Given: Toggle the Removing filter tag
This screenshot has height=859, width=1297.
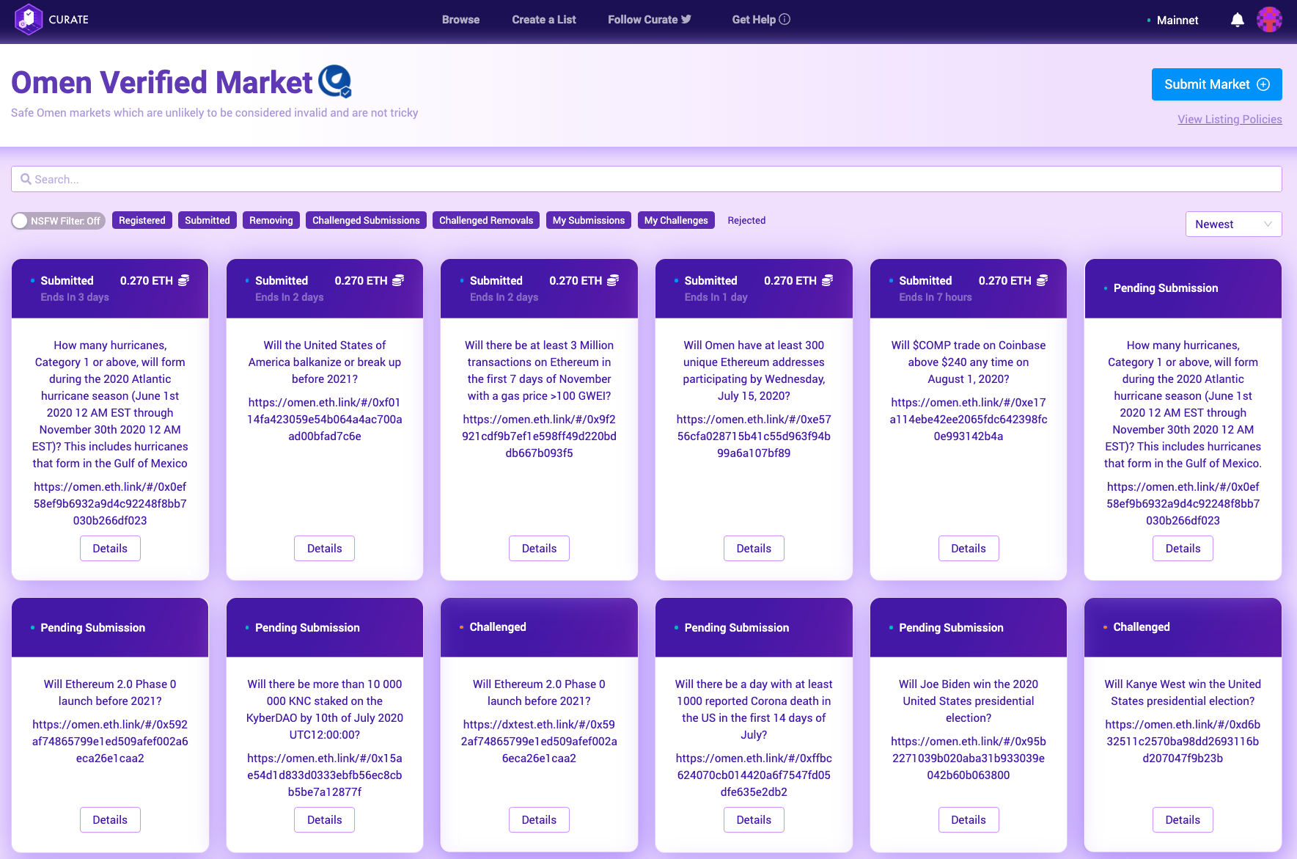Looking at the screenshot, I should pos(271,220).
